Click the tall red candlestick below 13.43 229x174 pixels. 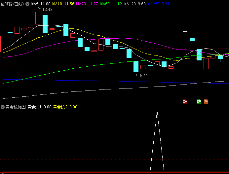tap(38, 18)
